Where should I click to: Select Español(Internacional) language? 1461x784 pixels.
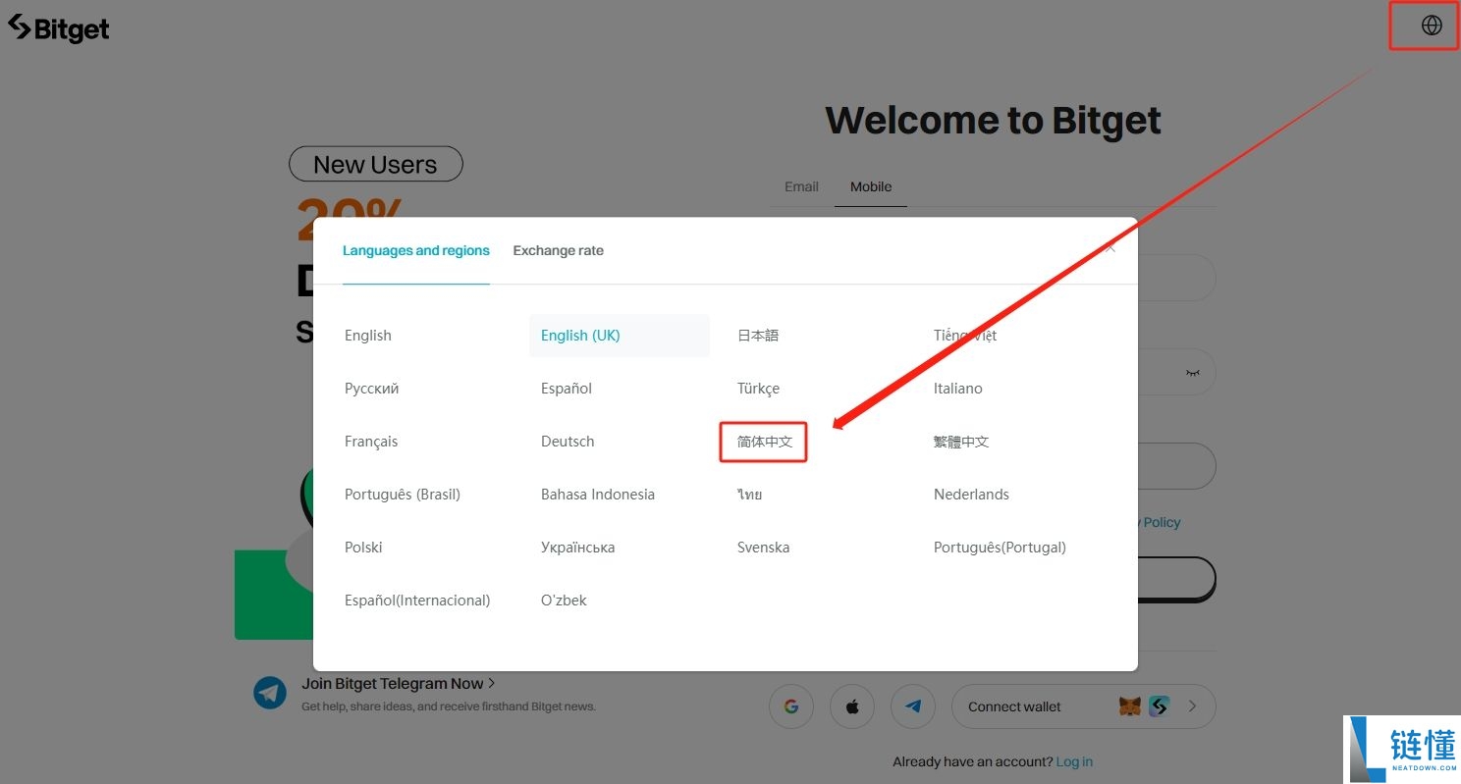pos(417,601)
